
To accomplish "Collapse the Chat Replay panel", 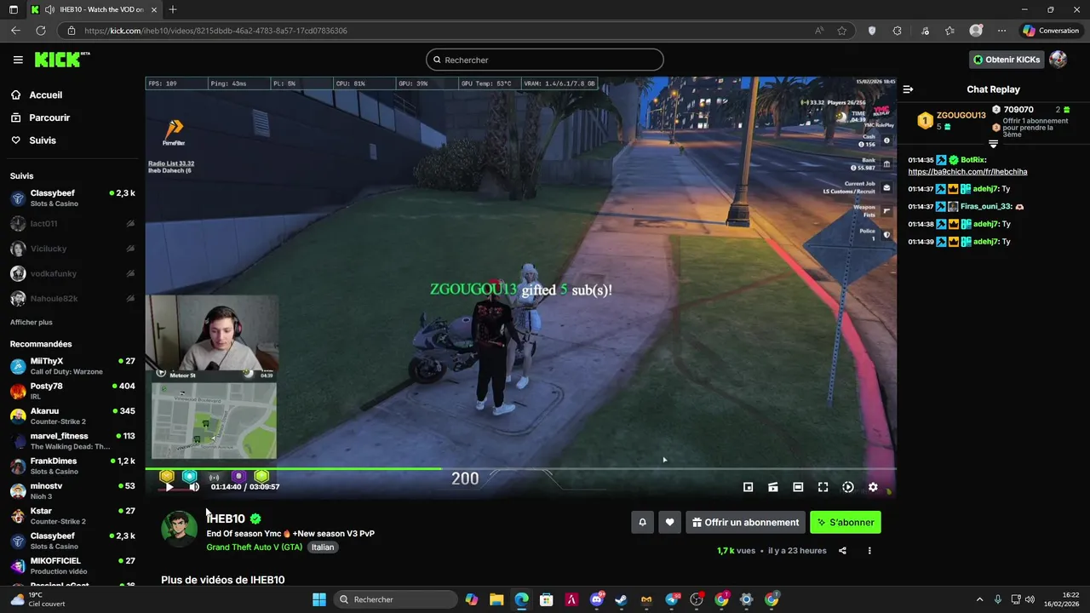I will pos(908,89).
